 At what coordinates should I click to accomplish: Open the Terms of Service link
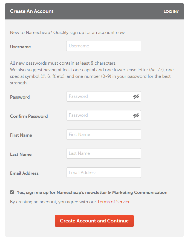114,202
